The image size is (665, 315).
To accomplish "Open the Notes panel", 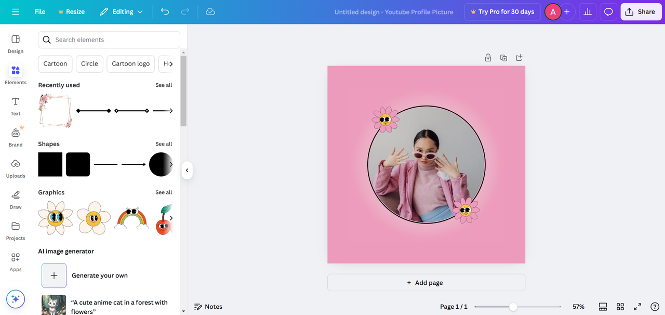I will [208, 307].
